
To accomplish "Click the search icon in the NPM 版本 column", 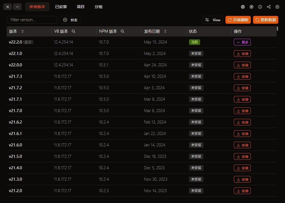I will (122, 31).
